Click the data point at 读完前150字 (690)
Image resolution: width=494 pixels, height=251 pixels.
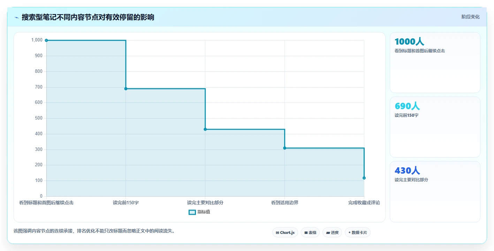pyautogui.click(x=126, y=89)
